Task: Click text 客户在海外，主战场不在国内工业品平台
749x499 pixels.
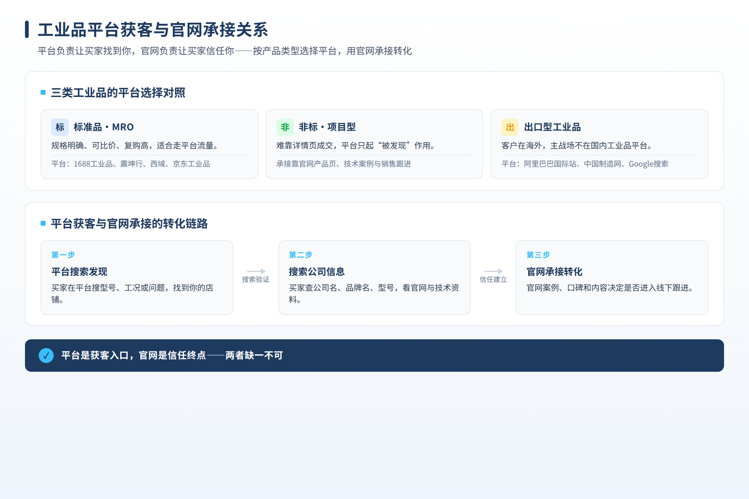Action: click(576, 145)
